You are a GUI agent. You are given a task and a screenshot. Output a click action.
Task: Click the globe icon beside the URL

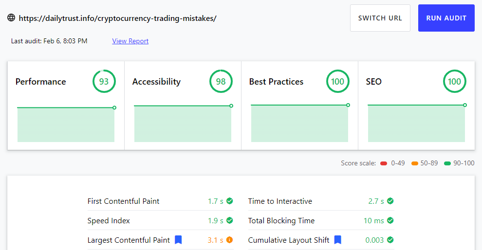(11, 18)
